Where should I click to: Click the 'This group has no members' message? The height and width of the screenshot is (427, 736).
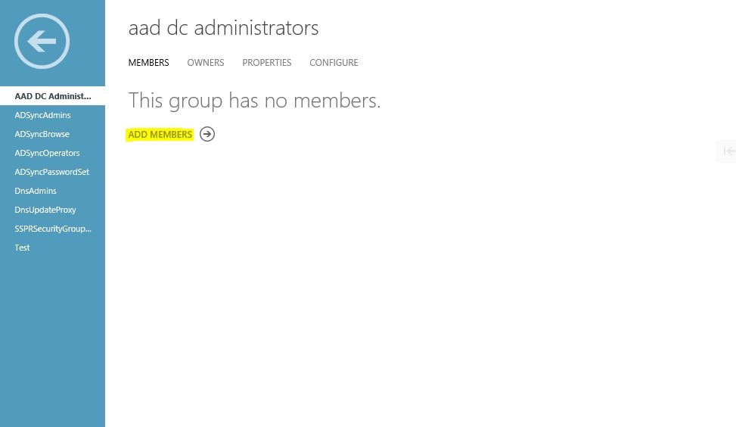pyautogui.click(x=254, y=101)
